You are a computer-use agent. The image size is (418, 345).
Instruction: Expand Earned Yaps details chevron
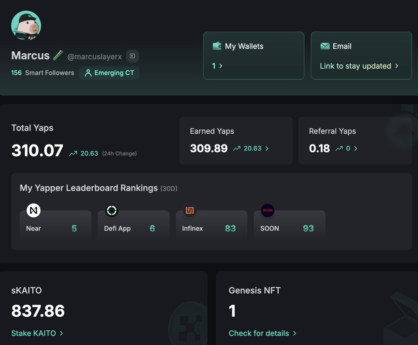tap(267, 149)
